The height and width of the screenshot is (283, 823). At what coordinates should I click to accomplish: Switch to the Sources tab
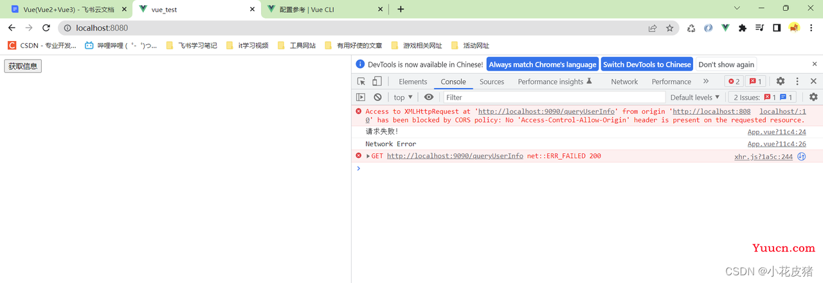pyautogui.click(x=492, y=81)
